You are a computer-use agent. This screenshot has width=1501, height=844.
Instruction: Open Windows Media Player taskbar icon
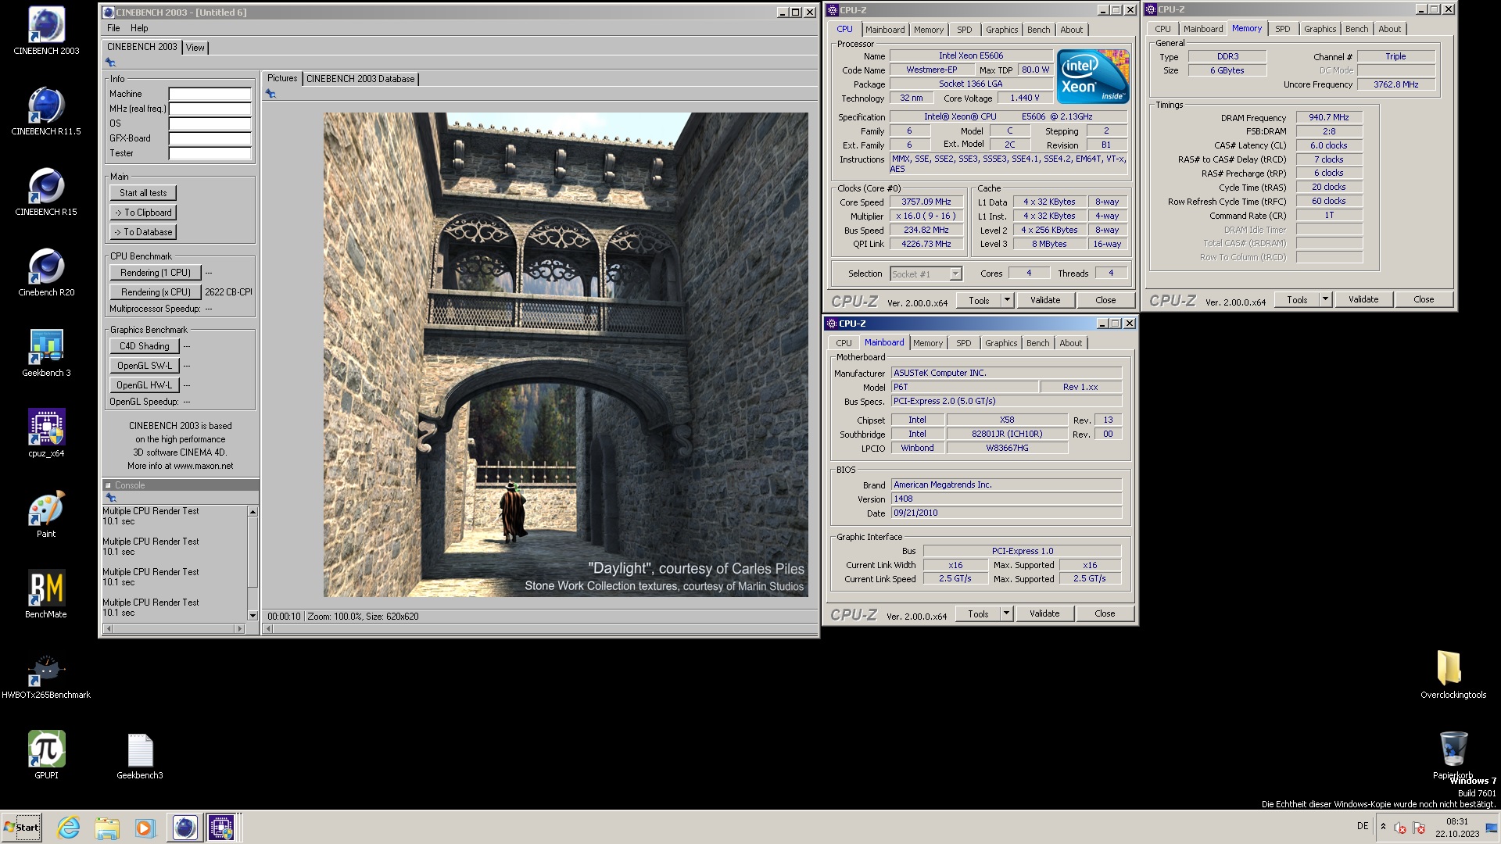(x=145, y=828)
